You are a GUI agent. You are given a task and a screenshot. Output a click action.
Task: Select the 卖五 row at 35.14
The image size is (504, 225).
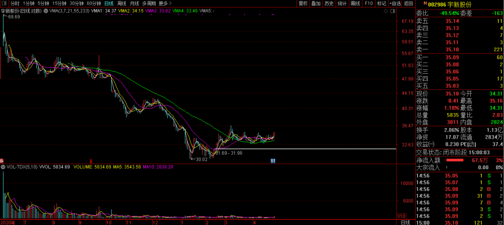460,21
